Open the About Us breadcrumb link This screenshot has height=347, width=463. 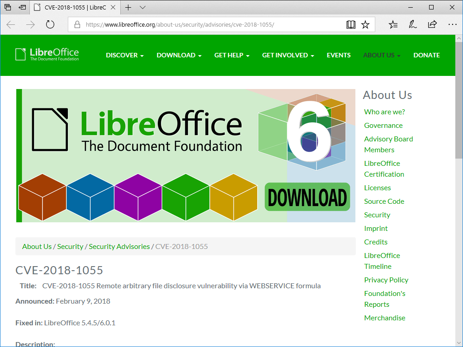tap(37, 246)
